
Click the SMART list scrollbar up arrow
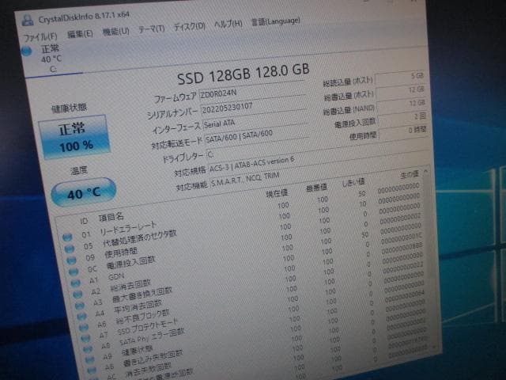pyautogui.click(x=425, y=171)
